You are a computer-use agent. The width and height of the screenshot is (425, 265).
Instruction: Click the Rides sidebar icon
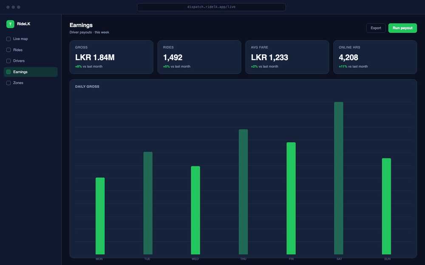(x=8, y=50)
